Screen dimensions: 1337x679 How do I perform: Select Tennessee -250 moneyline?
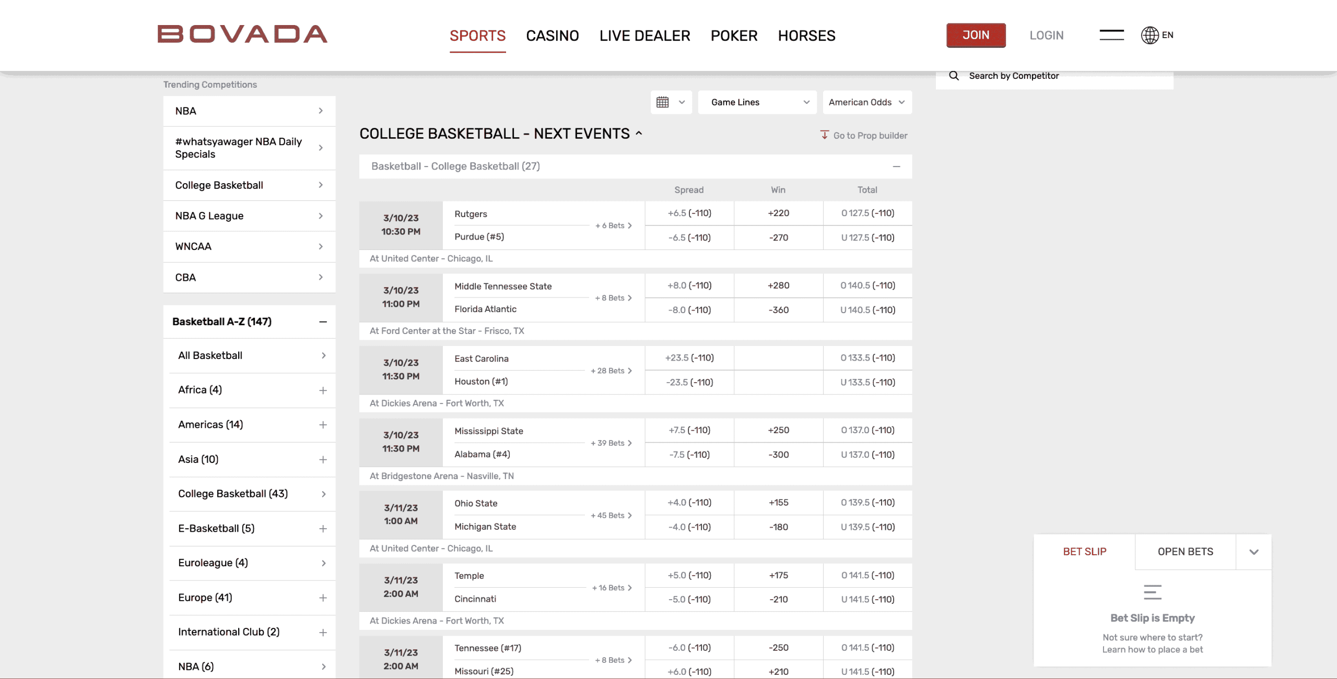tap(778, 648)
